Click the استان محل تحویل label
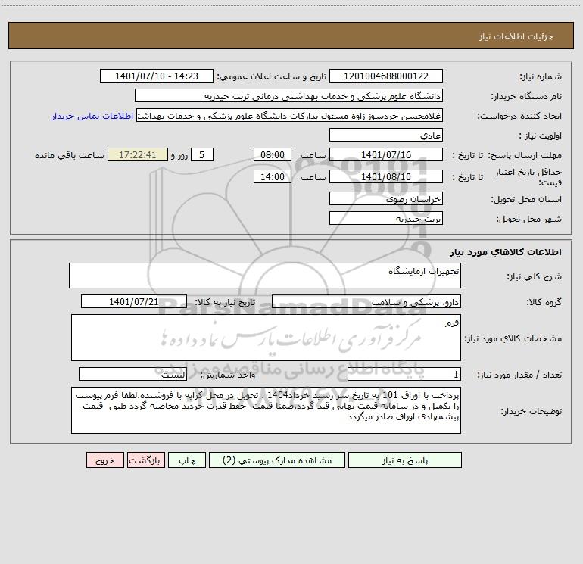Screen dimensions: 583x564 (x=526, y=199)
